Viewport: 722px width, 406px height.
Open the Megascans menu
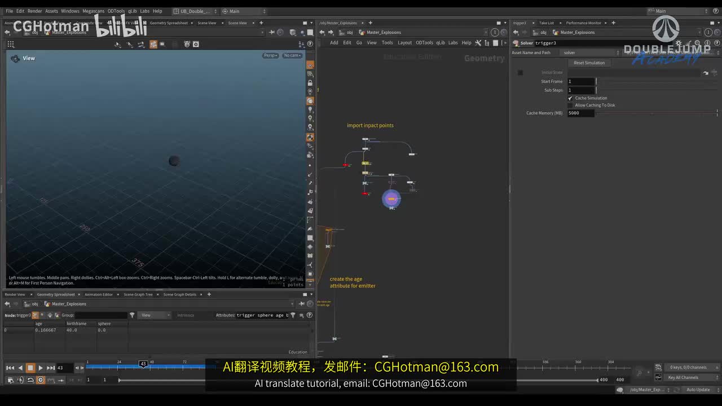pos(93,11)
